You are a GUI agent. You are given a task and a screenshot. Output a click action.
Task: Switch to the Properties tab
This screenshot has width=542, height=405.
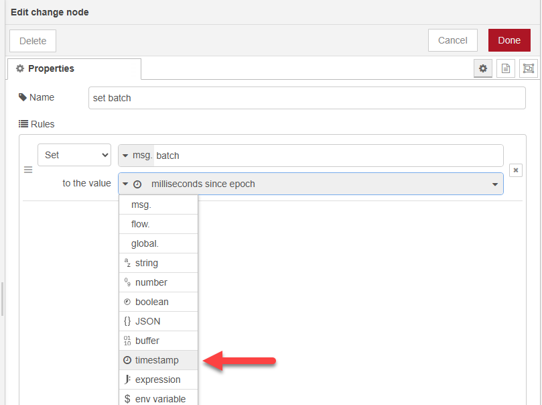click(x=74, y=68)
